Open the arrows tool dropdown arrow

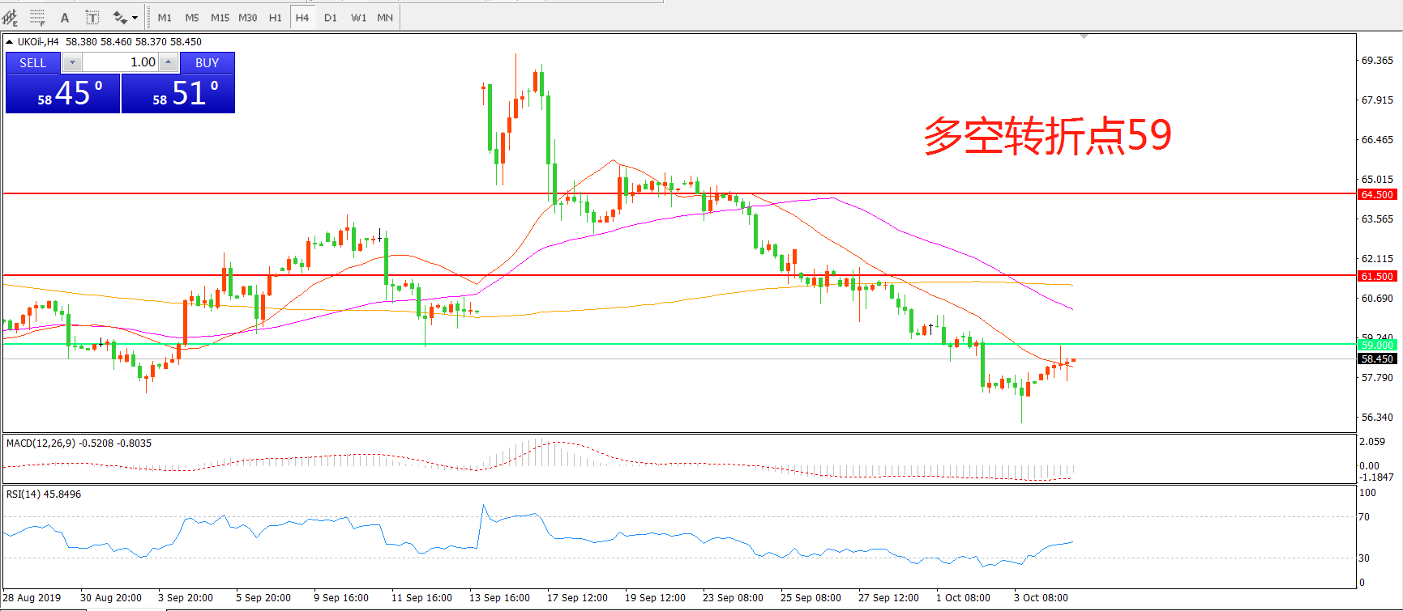(x=135, y=17)
